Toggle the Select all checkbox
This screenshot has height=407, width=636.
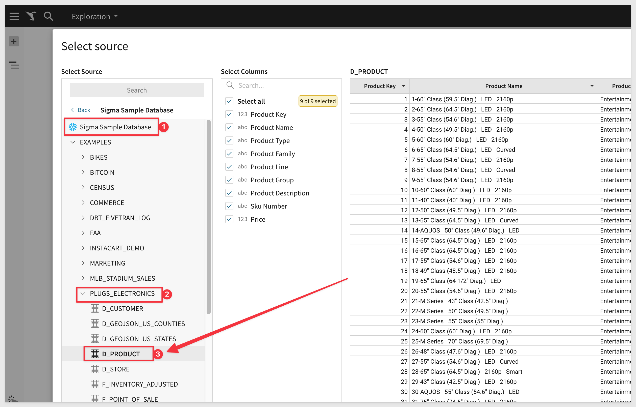229,101
